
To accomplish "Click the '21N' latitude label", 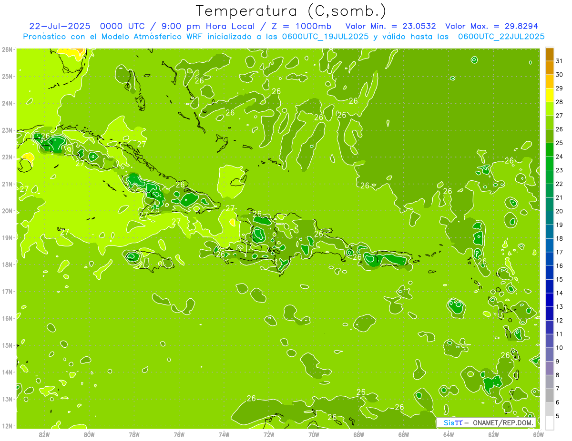I will [7, 184].
